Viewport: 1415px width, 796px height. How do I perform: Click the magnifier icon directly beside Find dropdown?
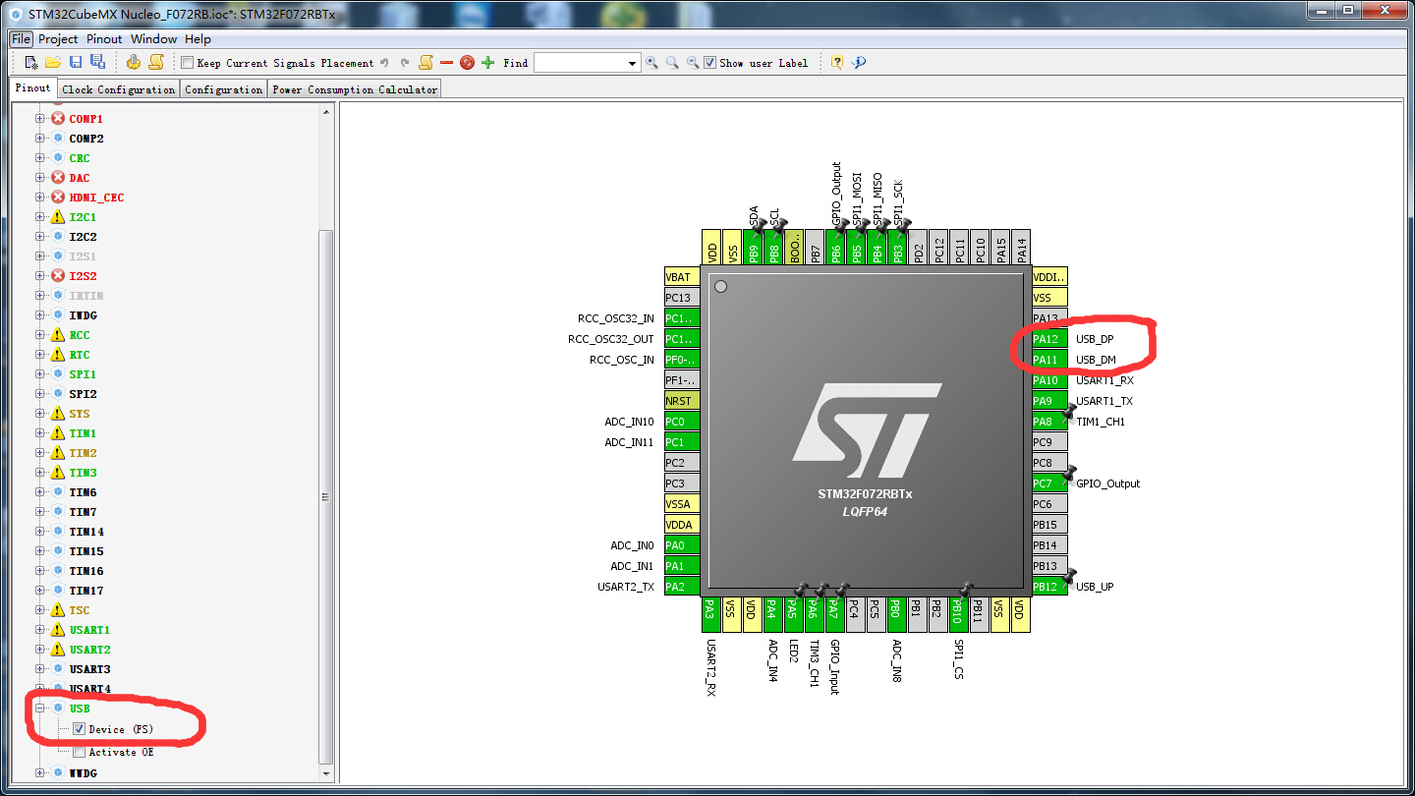coord(651,63)
